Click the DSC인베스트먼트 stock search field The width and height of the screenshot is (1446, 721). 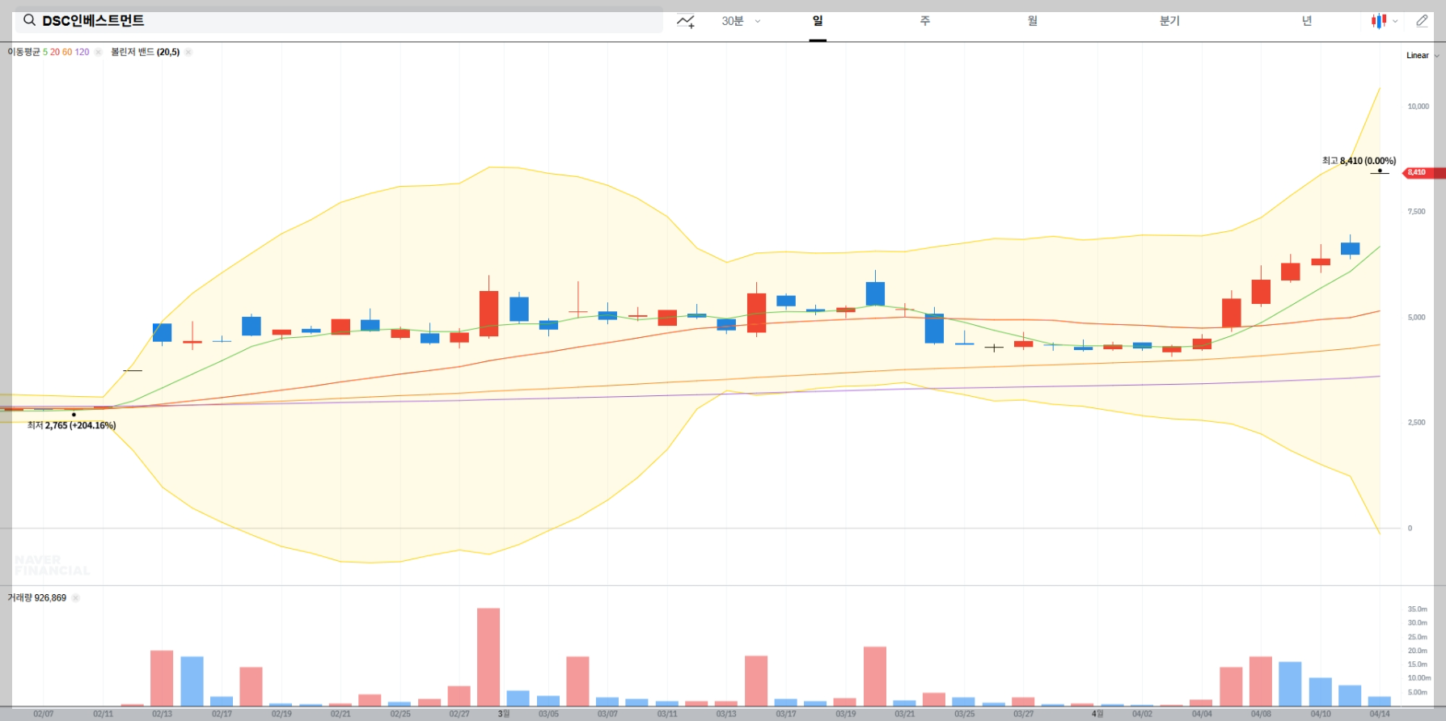[339, 20]
